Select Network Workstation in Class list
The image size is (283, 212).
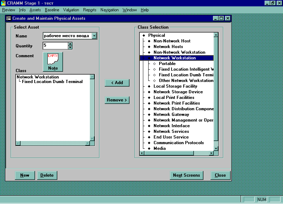[38, 77]
